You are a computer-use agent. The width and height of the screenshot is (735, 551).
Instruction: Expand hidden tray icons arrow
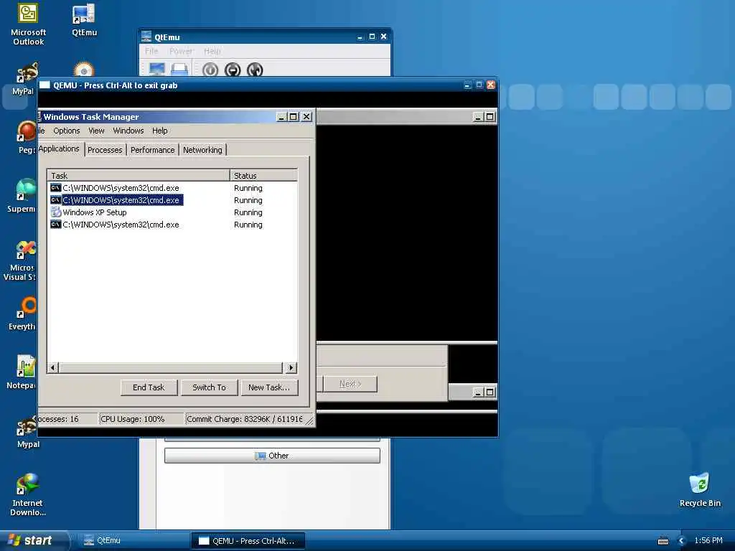point(682,541)
